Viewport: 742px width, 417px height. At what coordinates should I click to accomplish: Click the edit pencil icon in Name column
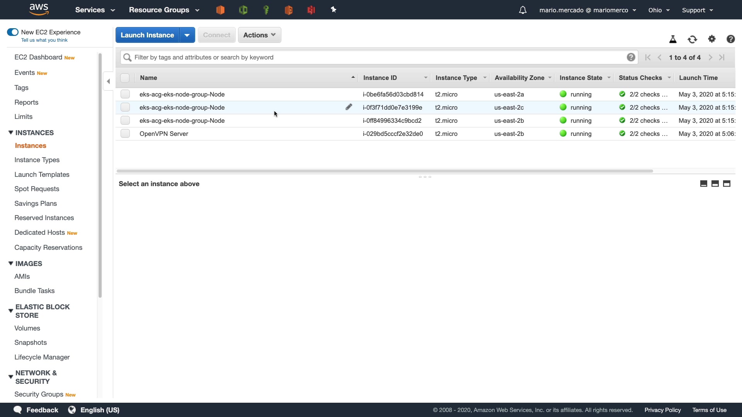(349, 107)
